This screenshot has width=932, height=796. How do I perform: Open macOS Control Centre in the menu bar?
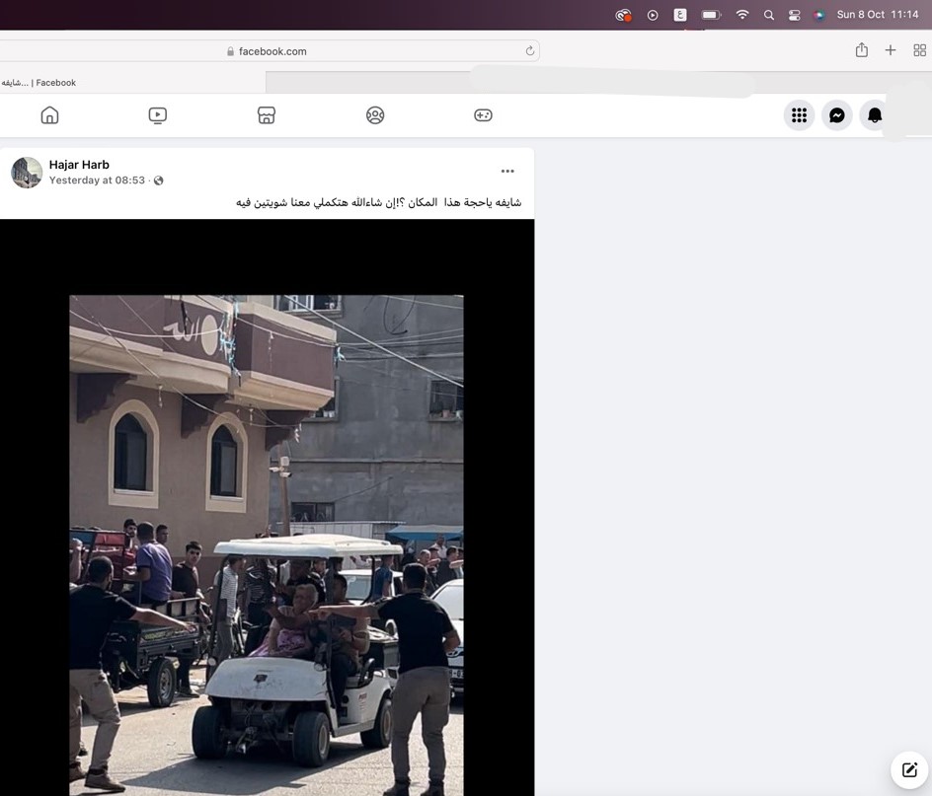tap(794, 15)
